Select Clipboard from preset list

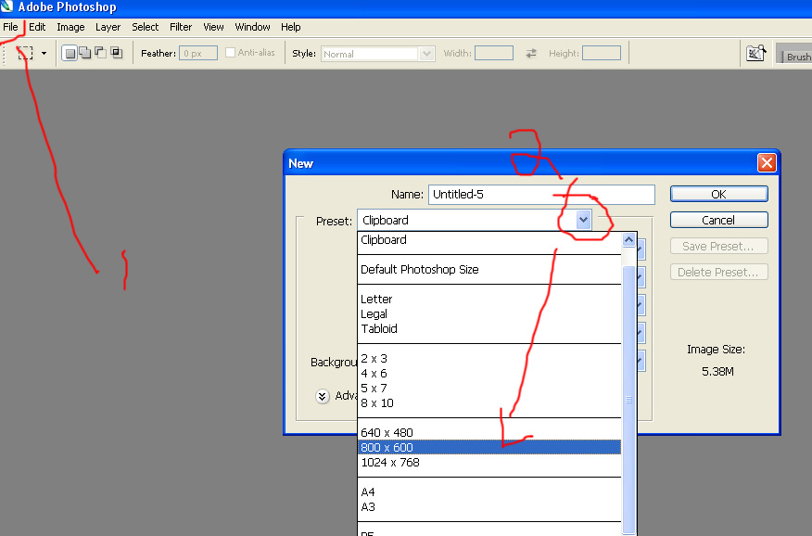(x=489, y=240)
